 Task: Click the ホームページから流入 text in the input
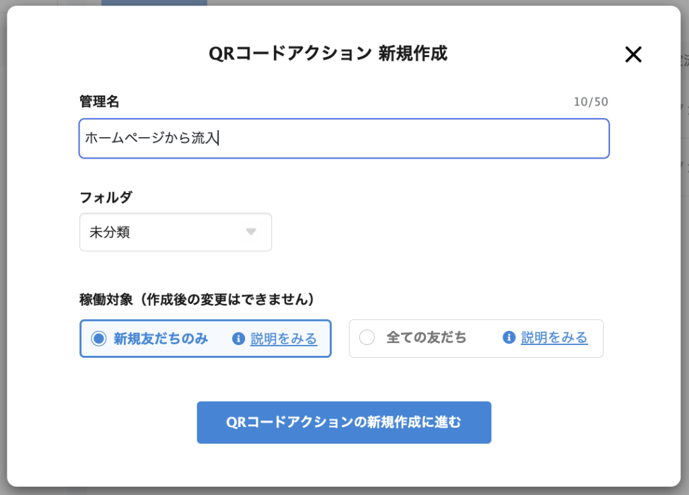(x=151, y=139)
